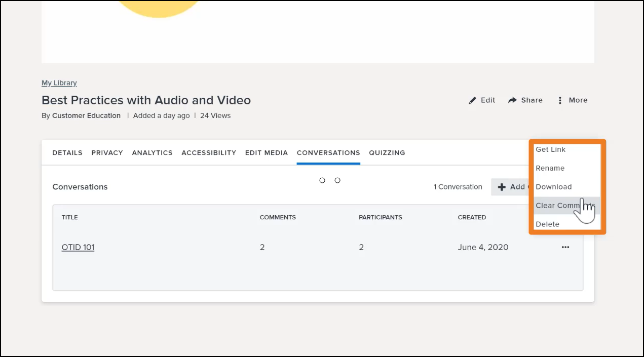This screenshot has width=644, height=357.
Task: Switch to the Edit Media tab
Action: [267, 152]
